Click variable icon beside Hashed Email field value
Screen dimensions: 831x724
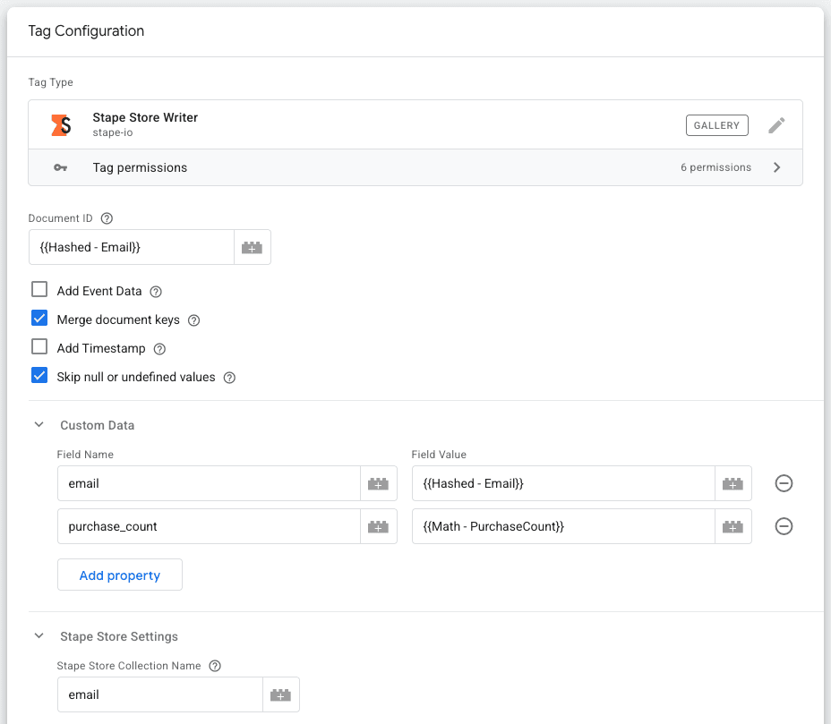point(732,483)
